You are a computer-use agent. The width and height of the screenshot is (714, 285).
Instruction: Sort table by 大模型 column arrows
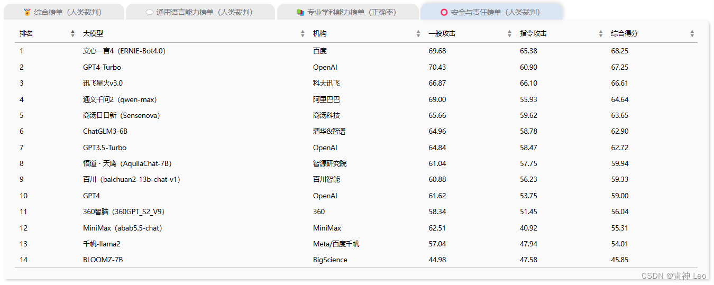point(303,33)
